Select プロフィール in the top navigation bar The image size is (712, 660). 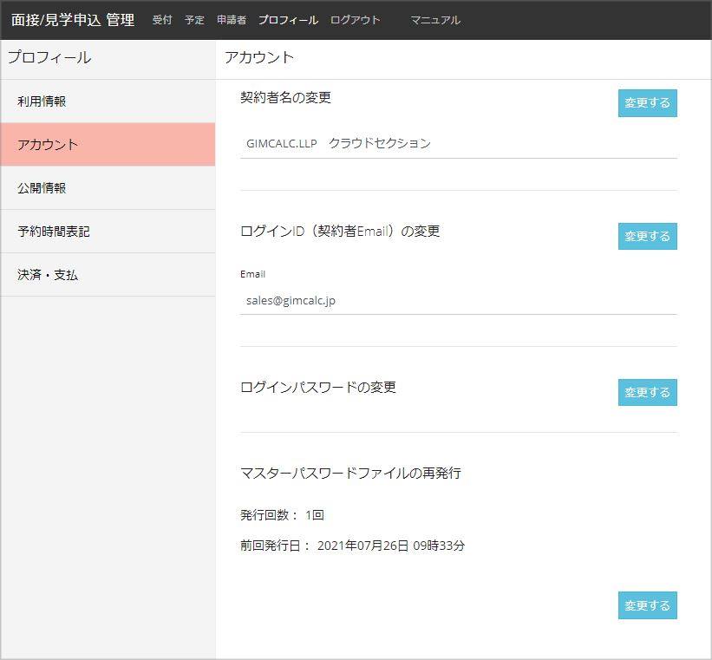288,20
